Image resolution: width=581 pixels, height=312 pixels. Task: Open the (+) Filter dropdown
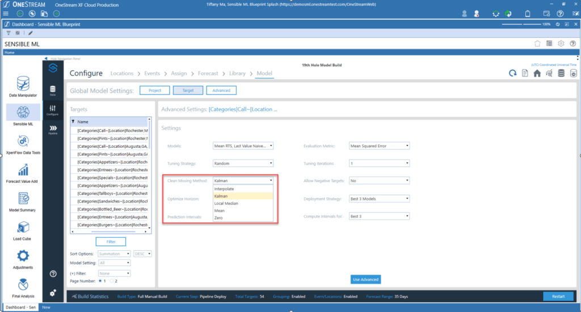pos(114,273)
